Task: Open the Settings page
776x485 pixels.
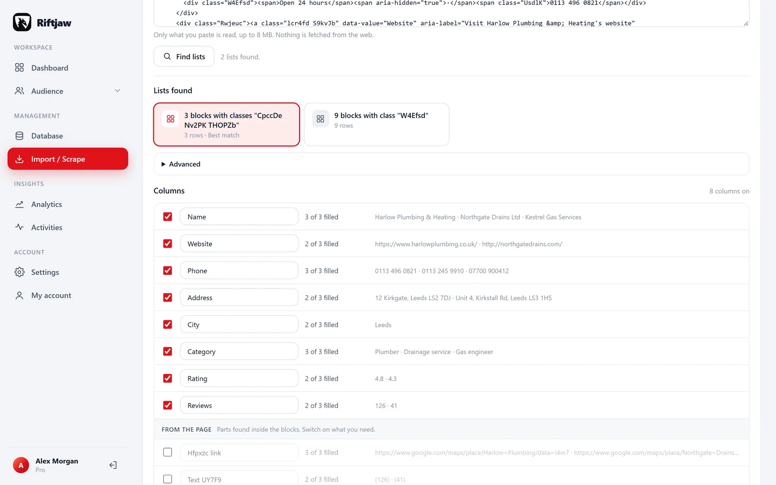Action: (x=68, y=273)
